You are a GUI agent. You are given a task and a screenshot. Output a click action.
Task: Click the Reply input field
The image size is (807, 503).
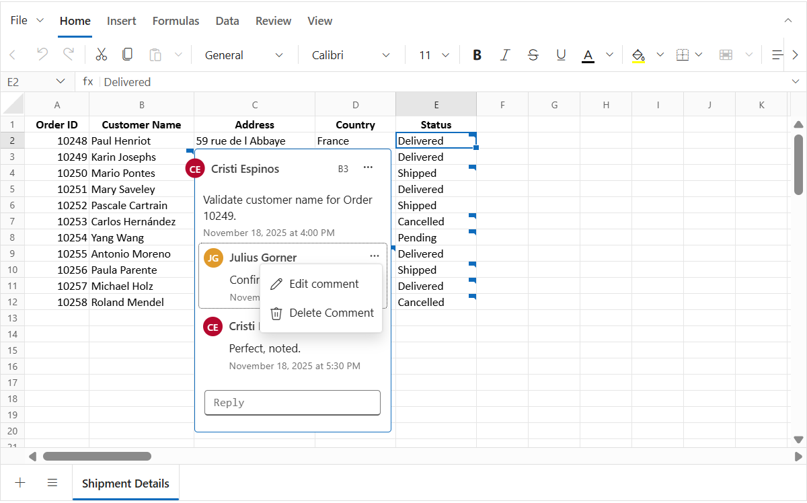pos(293,403)
